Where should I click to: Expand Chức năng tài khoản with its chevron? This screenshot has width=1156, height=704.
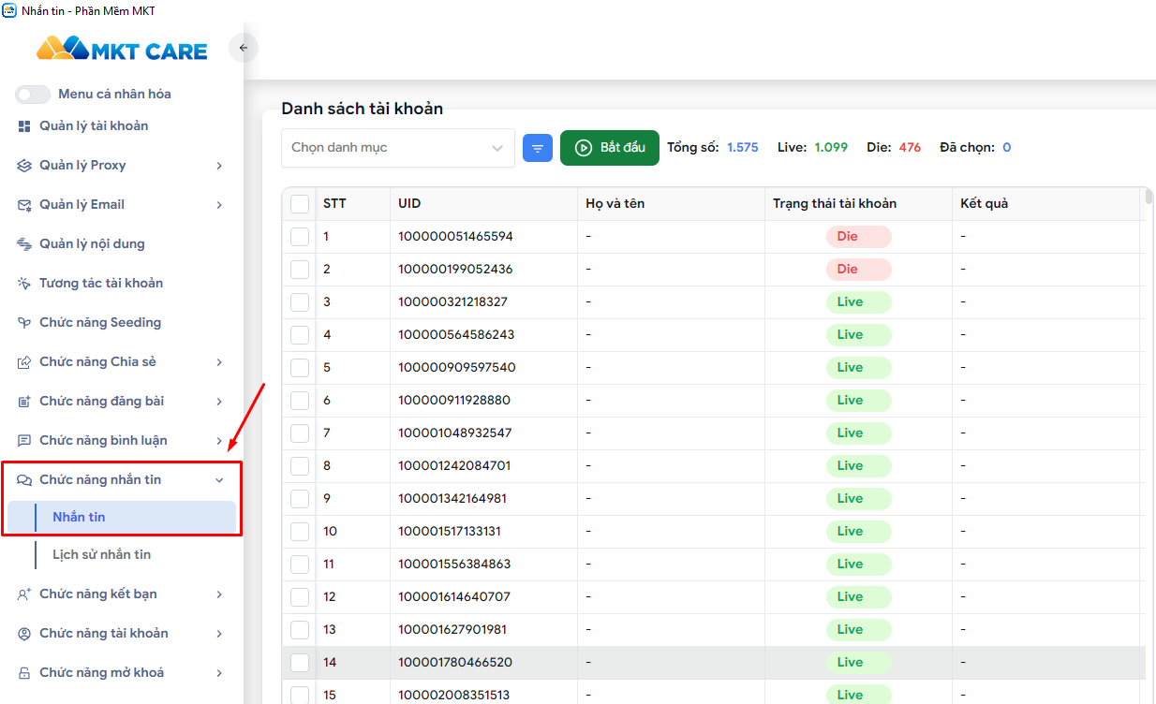coord(219,634)
